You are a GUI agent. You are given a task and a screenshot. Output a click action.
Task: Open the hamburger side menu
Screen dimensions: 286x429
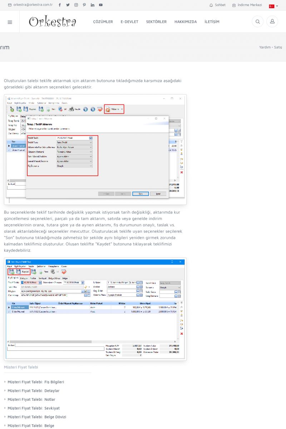(x=10, y=22)
